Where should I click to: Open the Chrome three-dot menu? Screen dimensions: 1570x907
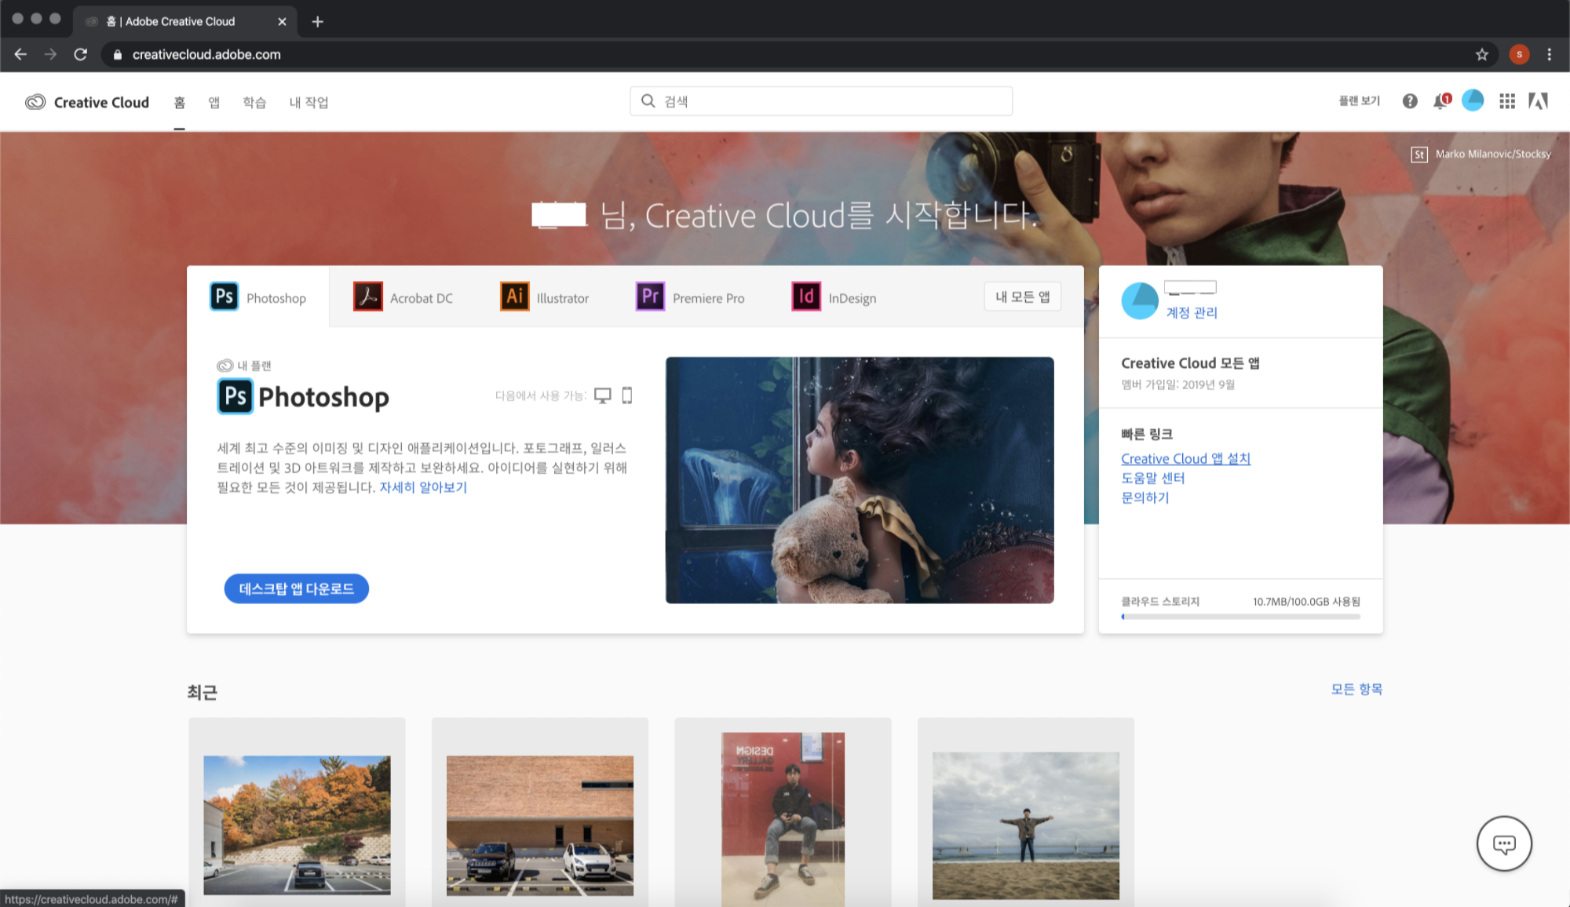(x=1549, y=54)
